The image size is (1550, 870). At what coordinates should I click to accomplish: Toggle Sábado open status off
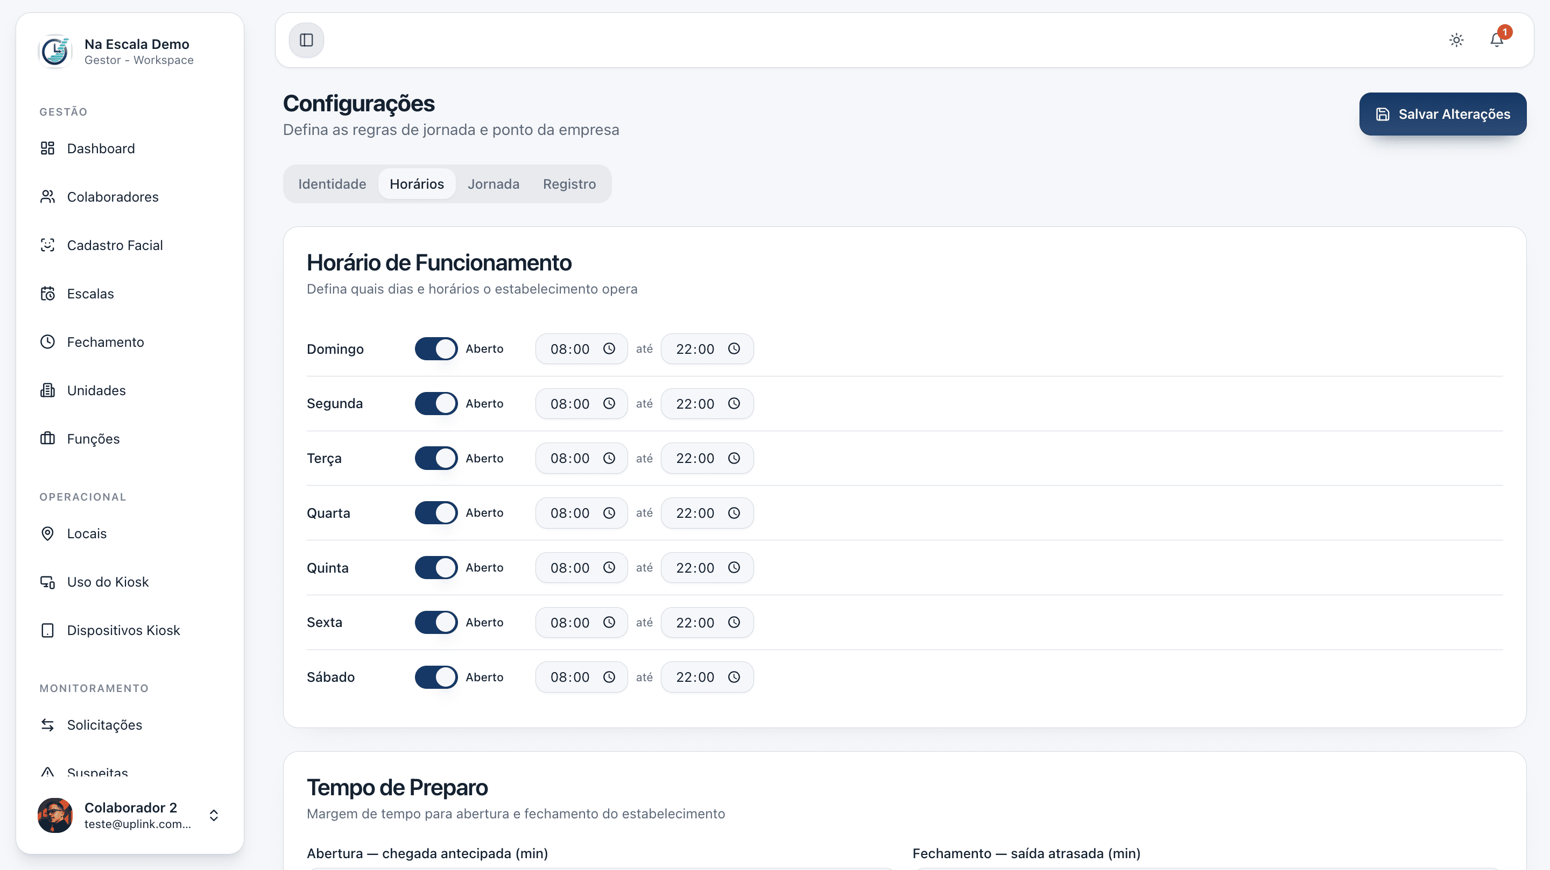click(436, 677)
